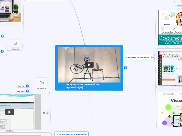The image size is (182, 136).
Task: Open the mindmeister Visual image thumbnail
Action: coord(170,109)
